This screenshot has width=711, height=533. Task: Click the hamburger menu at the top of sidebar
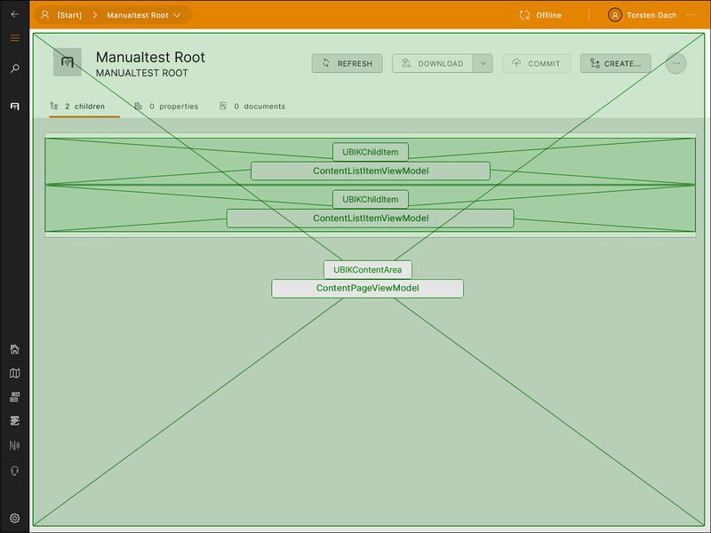[14, 38]
